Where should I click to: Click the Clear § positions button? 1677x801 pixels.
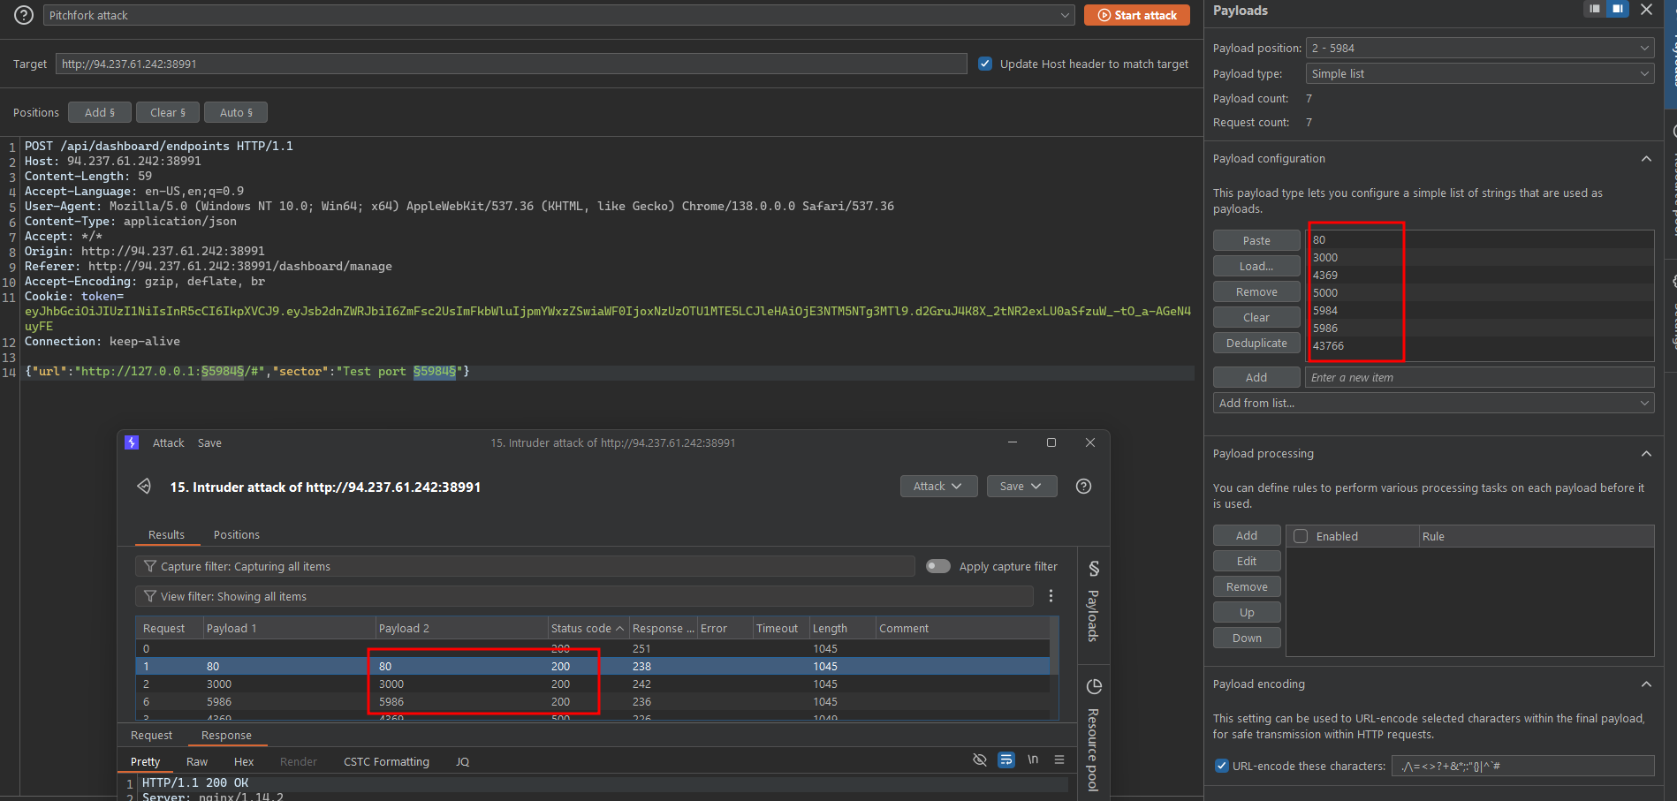coord(168,112)
